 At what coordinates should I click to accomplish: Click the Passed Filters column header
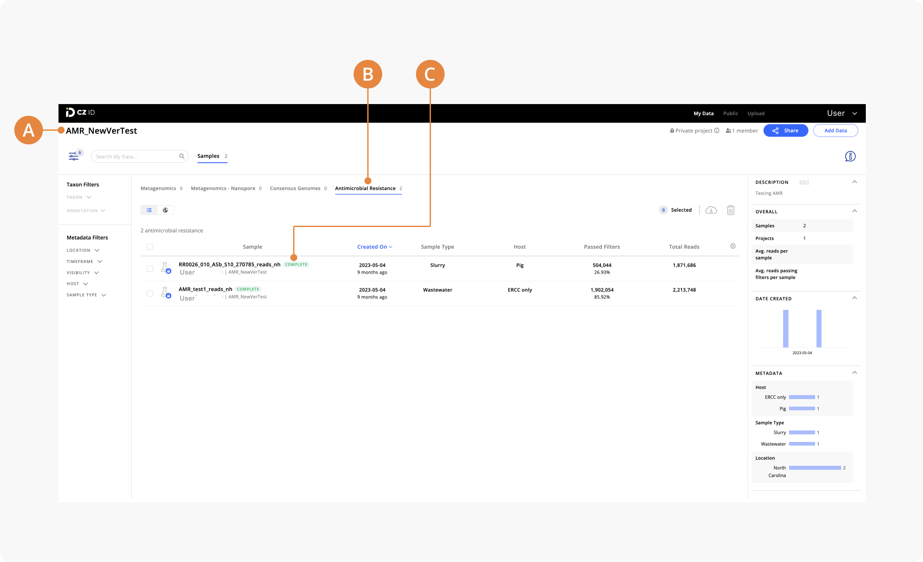point(602,247)
